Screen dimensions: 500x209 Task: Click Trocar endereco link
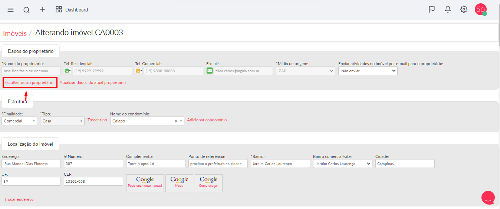(x=19, y=199)
